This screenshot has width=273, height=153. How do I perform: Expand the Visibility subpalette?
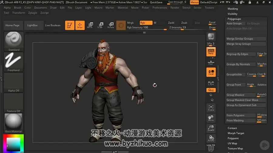232,14
